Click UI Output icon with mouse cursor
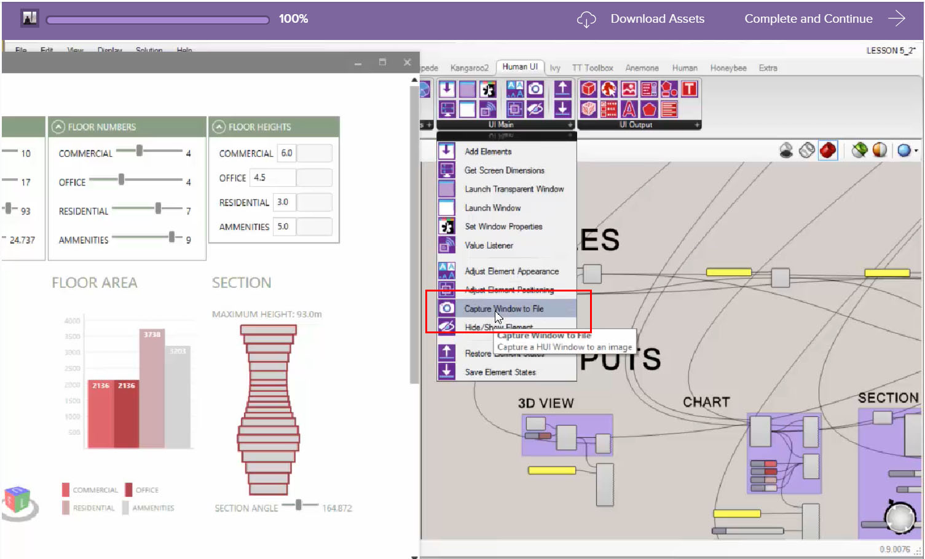This screenshot has height=559, width=925. coord(609,89)
